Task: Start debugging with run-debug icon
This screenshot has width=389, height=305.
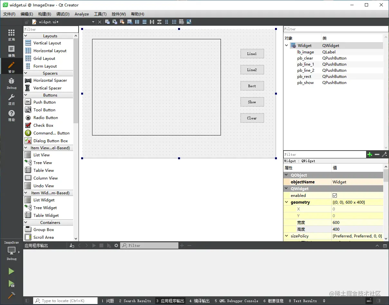Action: pos(11,283)
